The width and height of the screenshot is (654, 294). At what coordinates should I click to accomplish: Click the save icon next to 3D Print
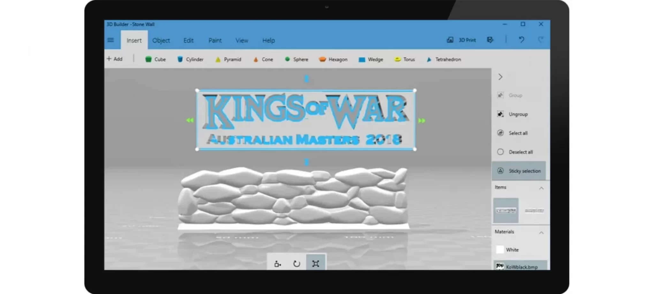point(490,40)
